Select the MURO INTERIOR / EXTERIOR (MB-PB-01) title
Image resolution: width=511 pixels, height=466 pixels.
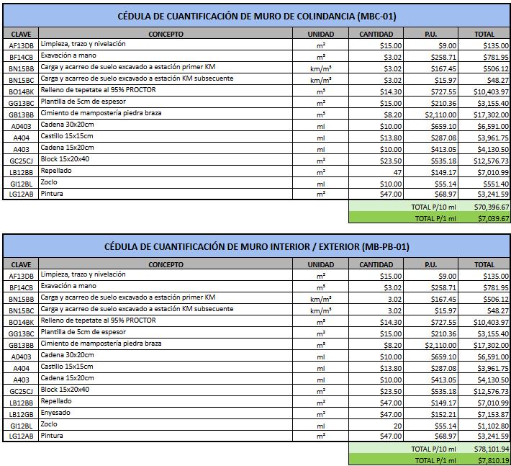(256, 246)
